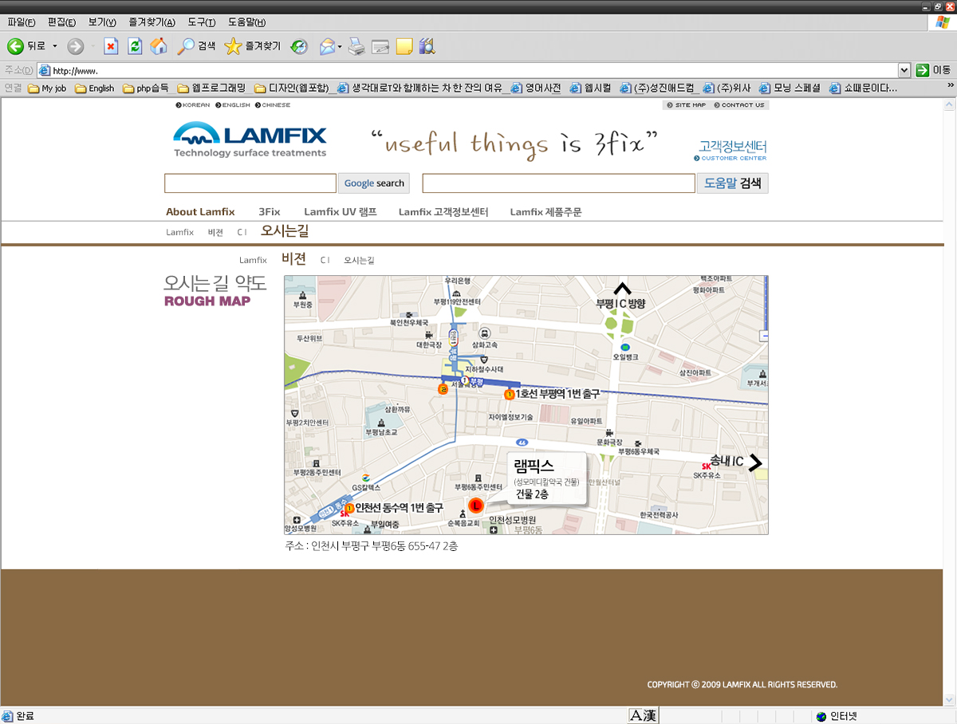Open Favorites (즐겨찾기) star icon
Screen dimensions: 957x724
pyautogui.click(x=232, y=46)
